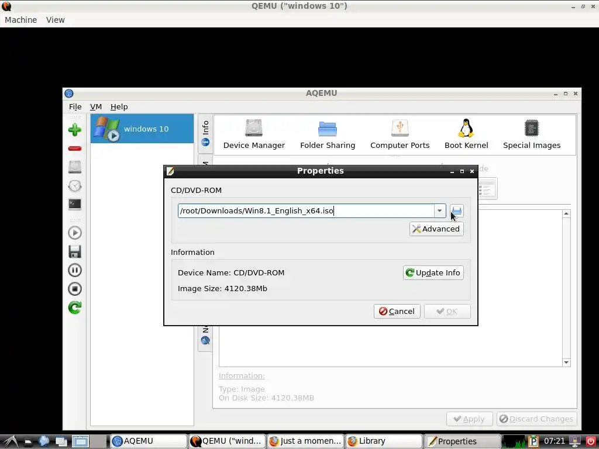Click the P icon in system tray
The width and height of the screenshot is (599, 449).
[x=533, y=441]
